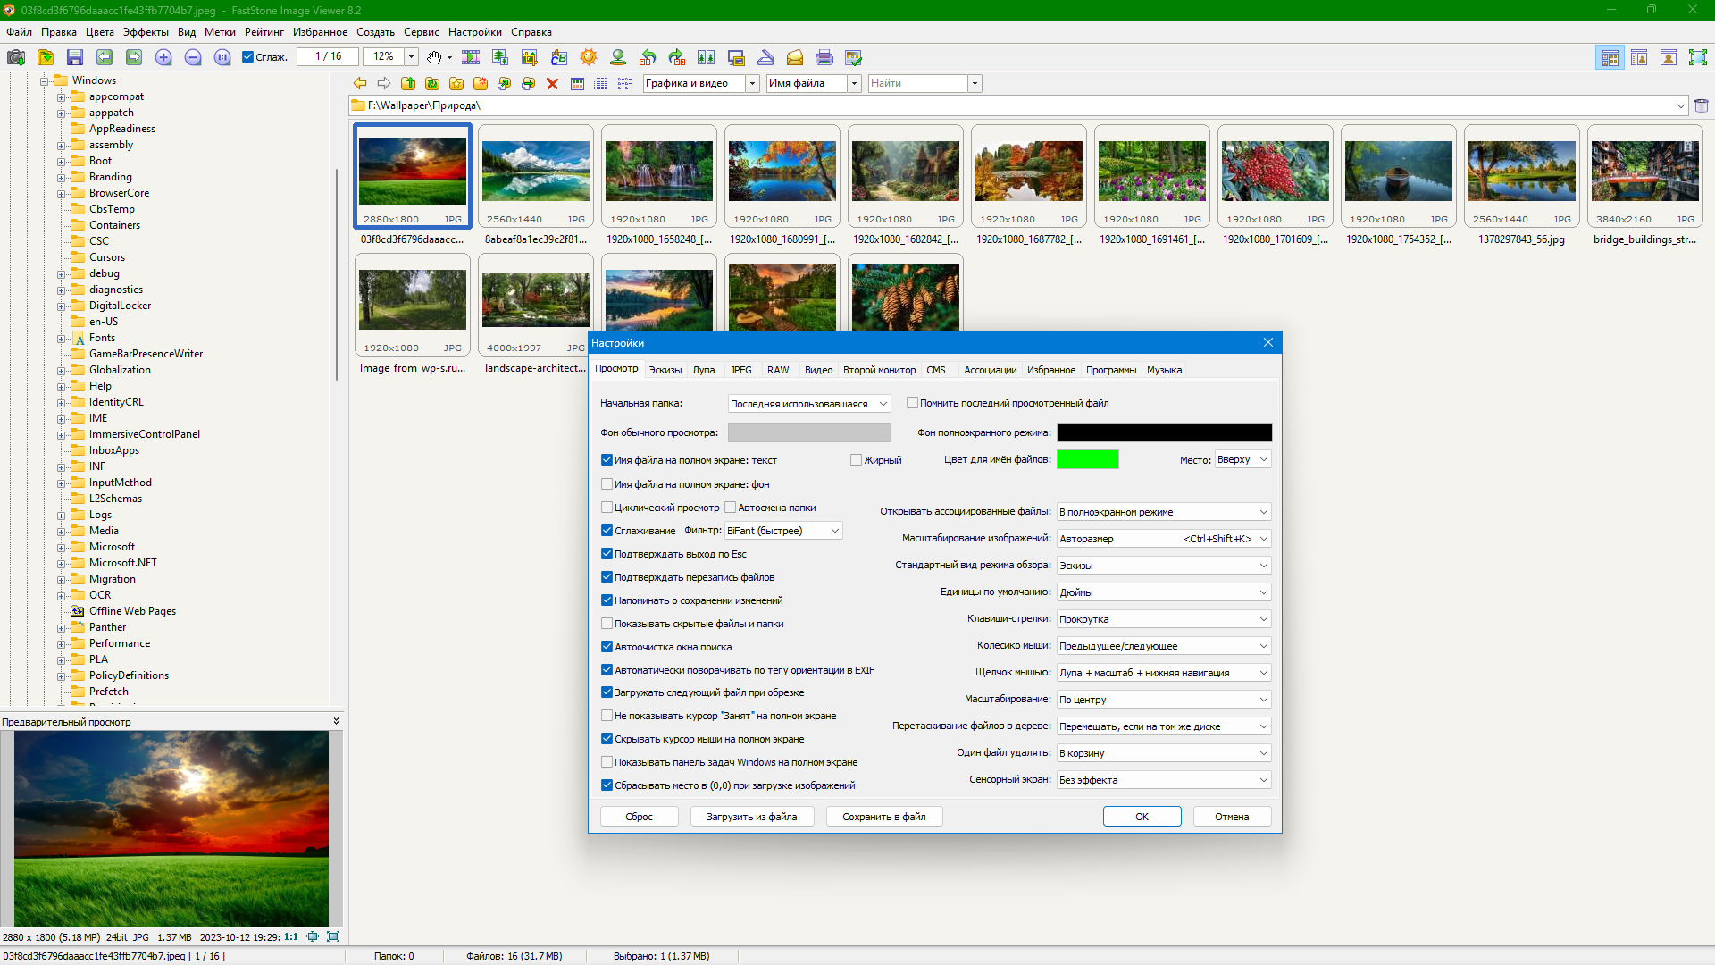Expand the Fonts folder in tree
Screen dimensions: 1715x965
(x=61, y=339)
